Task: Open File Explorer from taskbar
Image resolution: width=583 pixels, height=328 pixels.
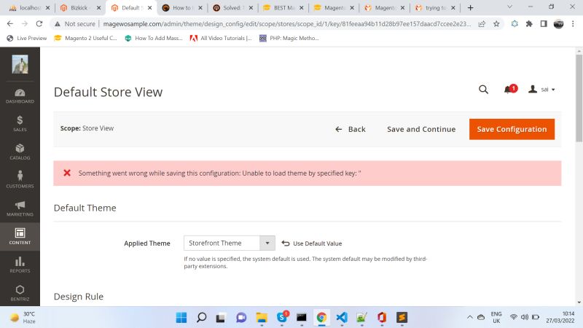Action: tap(262, 318)
